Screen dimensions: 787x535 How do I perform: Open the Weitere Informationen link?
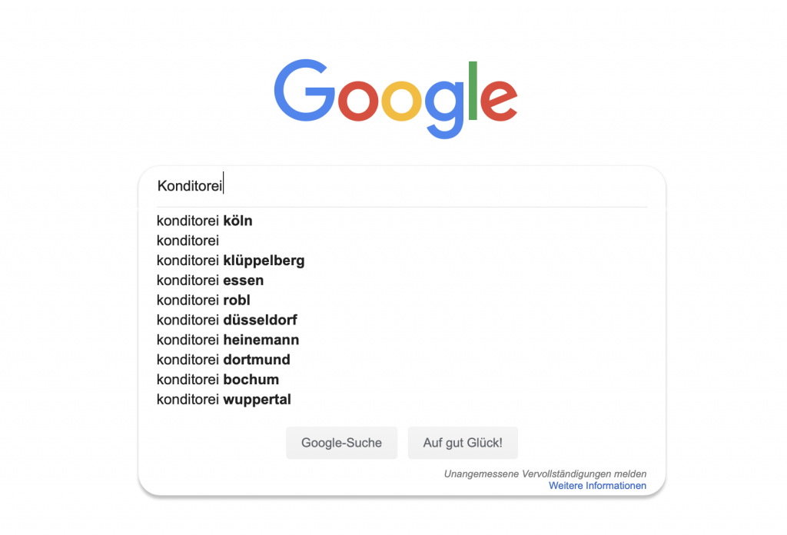pos(597,486)
